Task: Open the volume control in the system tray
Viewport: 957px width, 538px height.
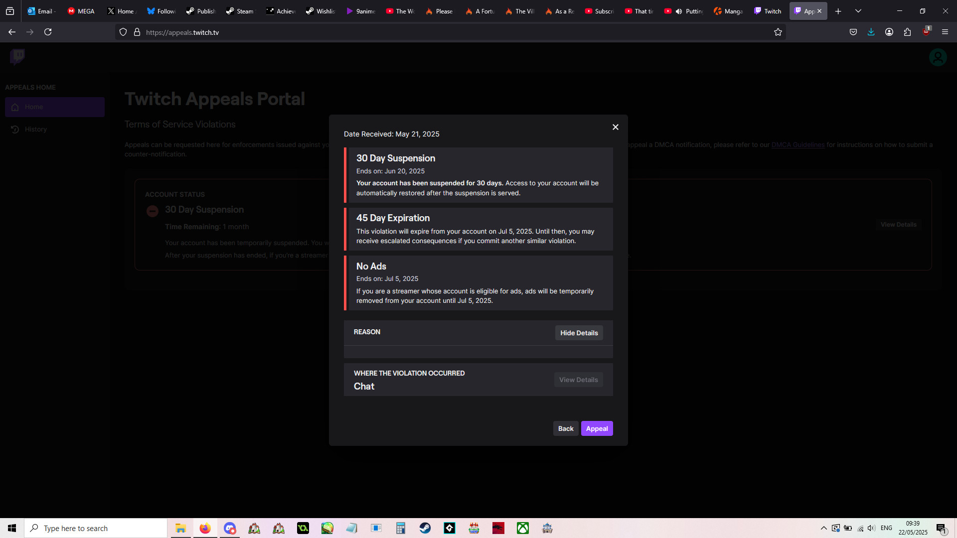Action: click(871, 528)
